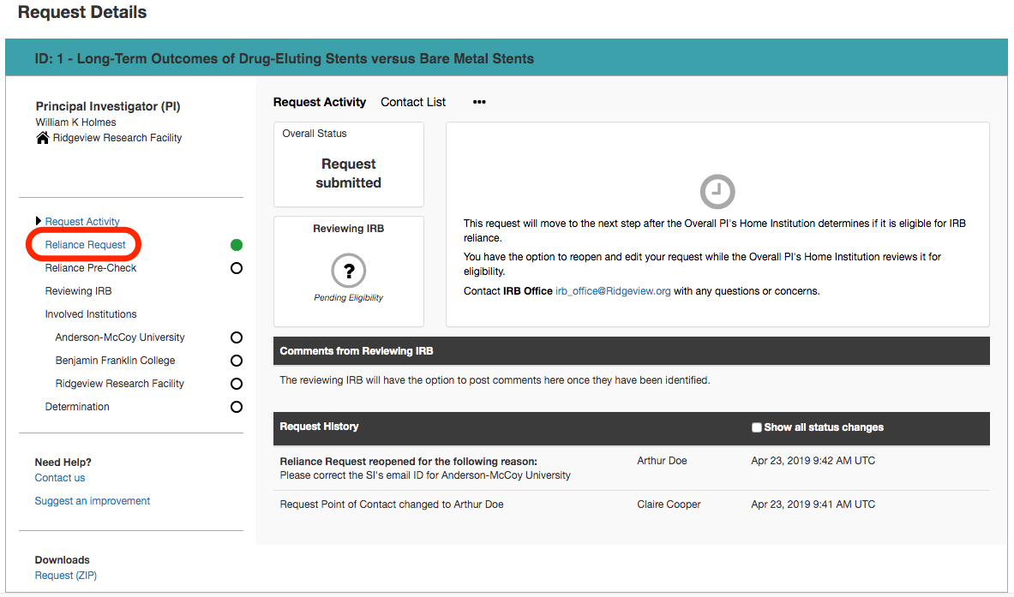Select Anderson-McCoy University in sidebar
The width and height of the screenshot is (1014, 597).
pos(120,337)
